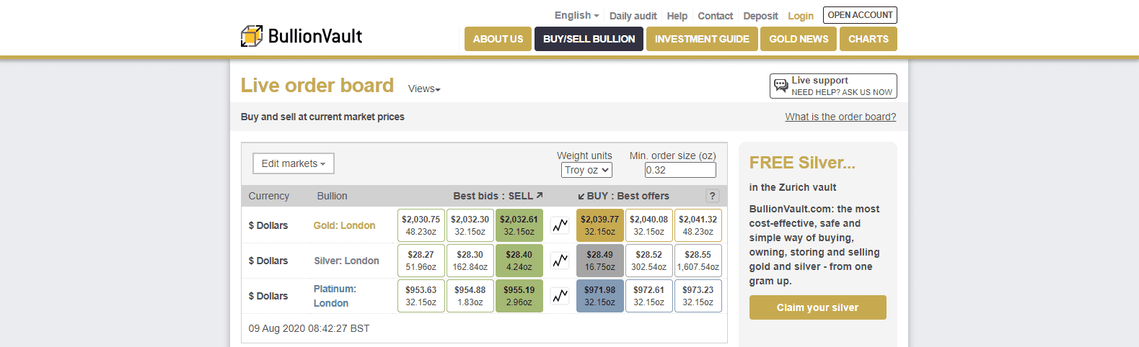Open the Gold: London price chart icon
Screen dimensions: 1139x347
tap(560, 225)
